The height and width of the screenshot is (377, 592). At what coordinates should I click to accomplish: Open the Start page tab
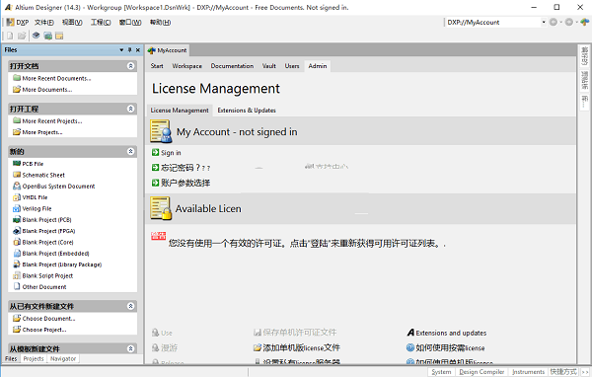point(157,66)
